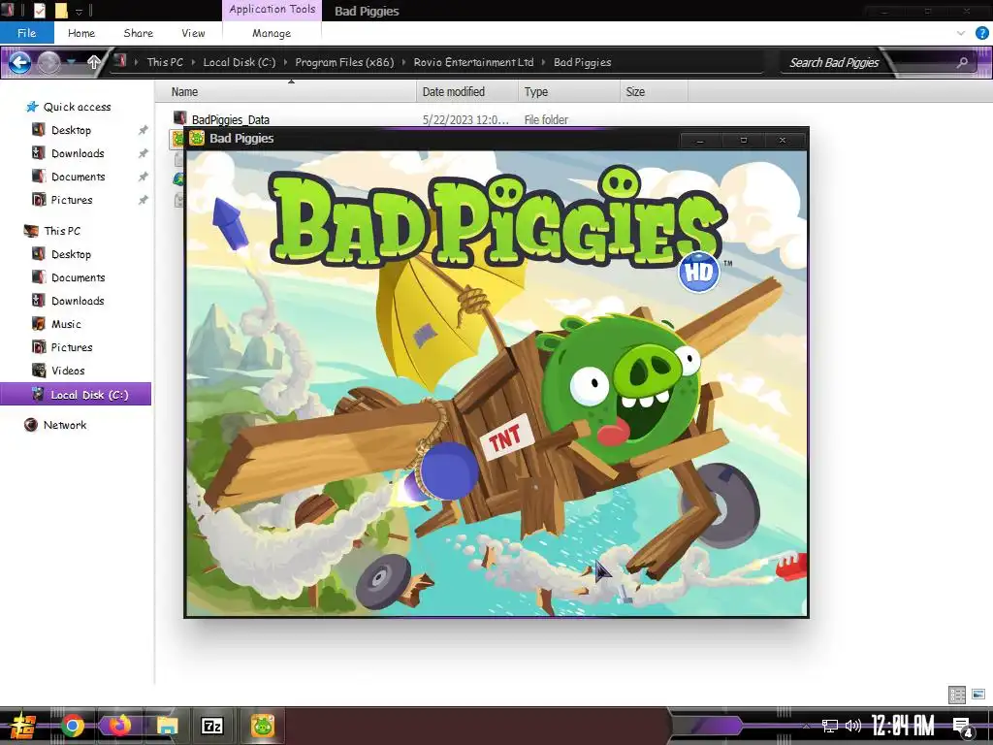Click inside the Bad Piggies splash screen

click(x=496, y=383)
